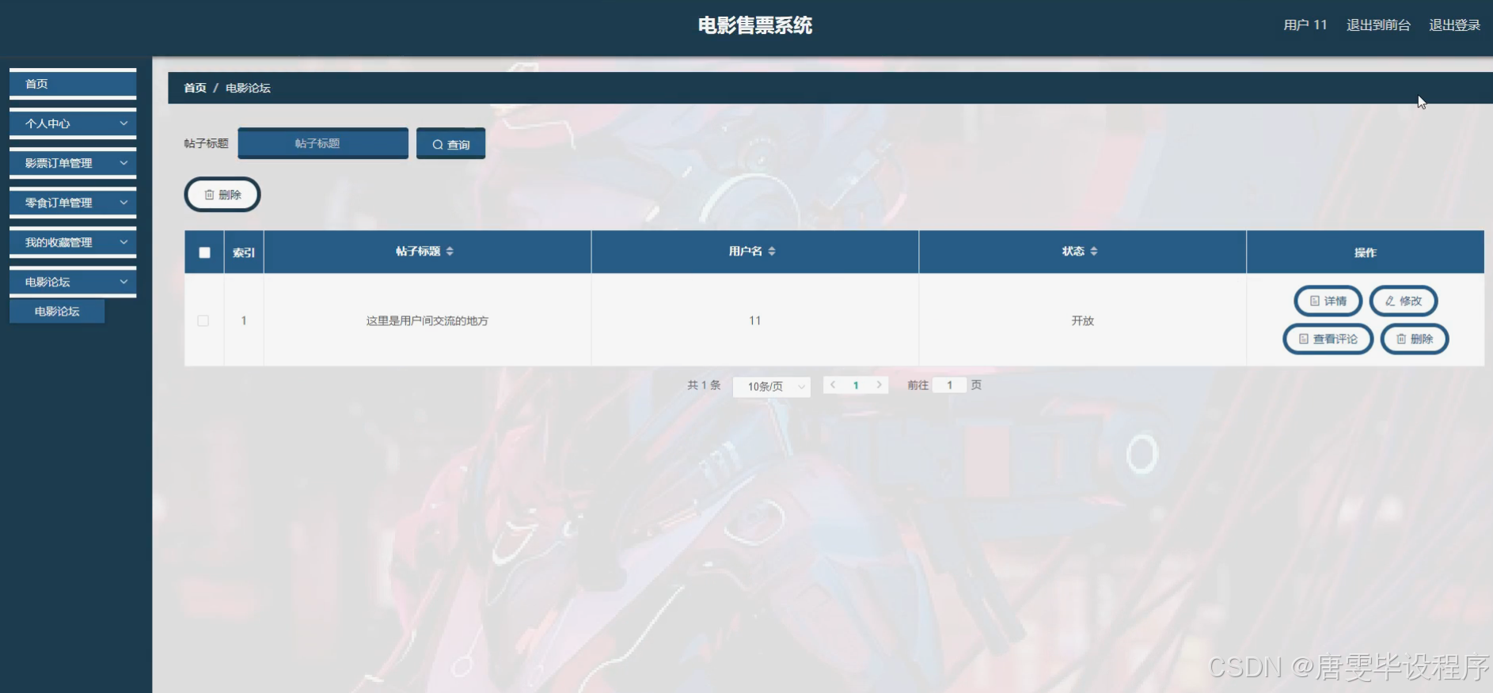This screenshot has height=693, width=1493.
Task: Click the next page arrow
Action: click(879, 385)
